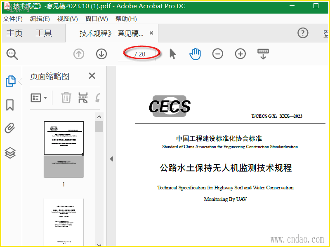Choose the arrow selection tool
The image size is (330, 247).
172,54
